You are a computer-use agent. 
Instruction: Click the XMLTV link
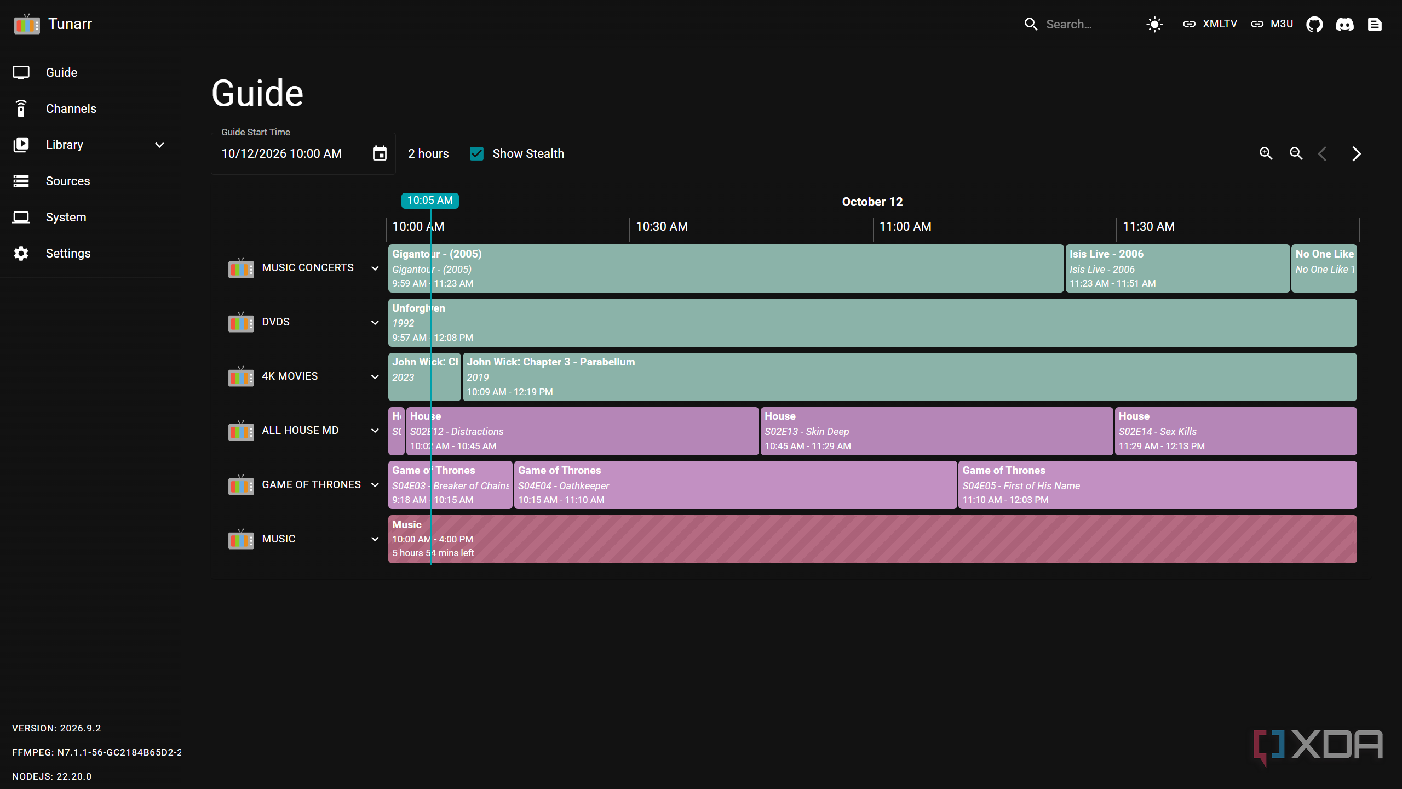click(1210, 24)
